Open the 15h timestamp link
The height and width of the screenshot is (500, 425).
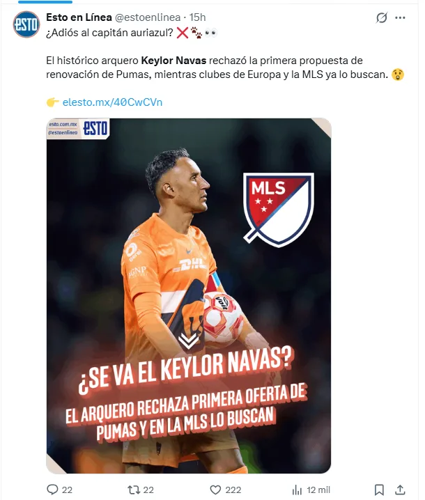pyautogui.click(x=197, y=17)
